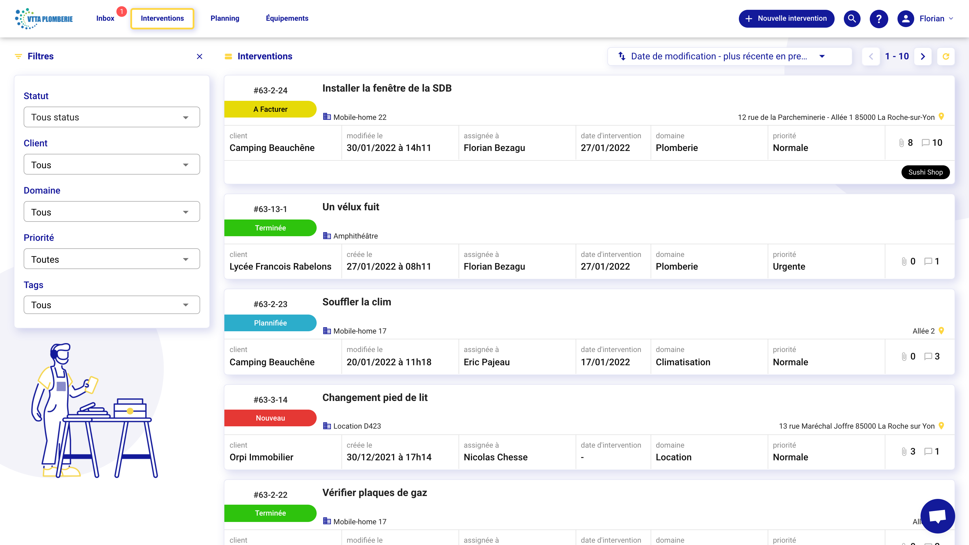Open the Statut dropdown Tous status
969x545 pixels.
pos(112,117)
